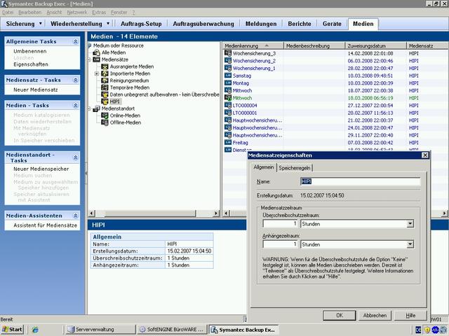Click the Name field in the dialog
Screen dimensions: 449x336
pos(360,181)
